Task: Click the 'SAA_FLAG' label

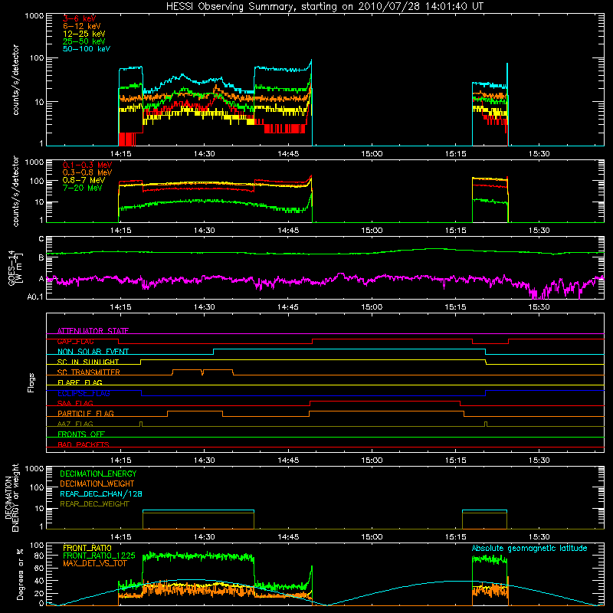Action: pos(75,403)
